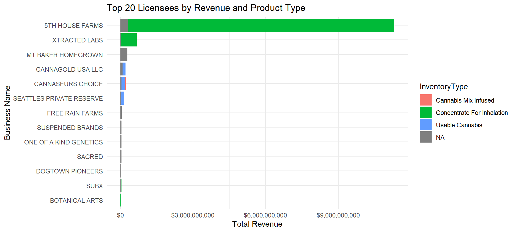516x232 pixels.
Task: Select the 'ONE OF A KIND GENETICS' label
Action: pos(63,142)
